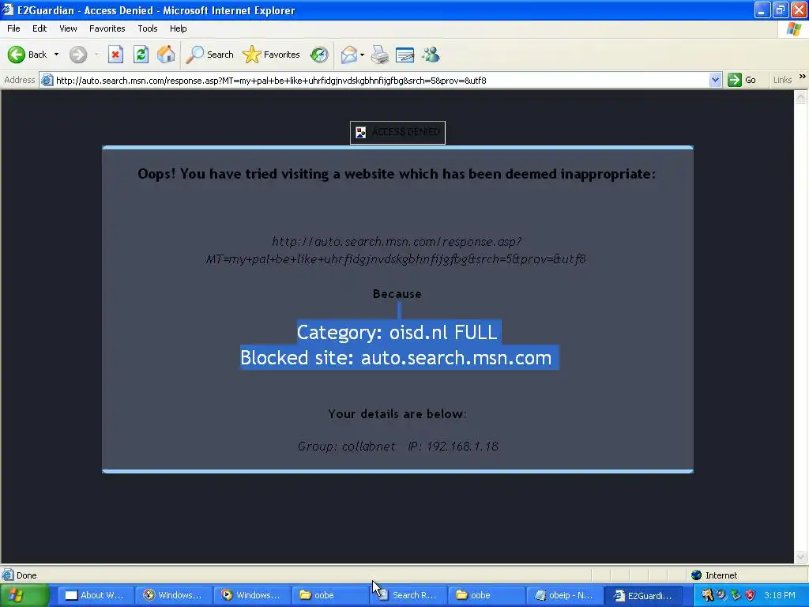Screen dimensions: 809x607
Task: Open the Back history dropdown arrow
Action: [x=56, y=55]
